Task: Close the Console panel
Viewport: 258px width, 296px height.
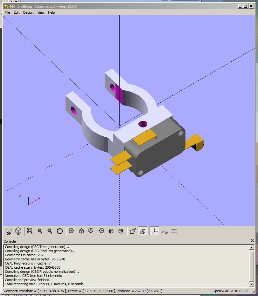Action: pos(252,240)
